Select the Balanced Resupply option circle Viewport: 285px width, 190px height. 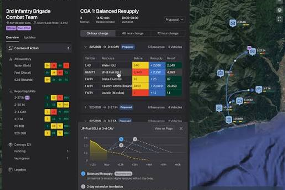[x=83, y=174]
